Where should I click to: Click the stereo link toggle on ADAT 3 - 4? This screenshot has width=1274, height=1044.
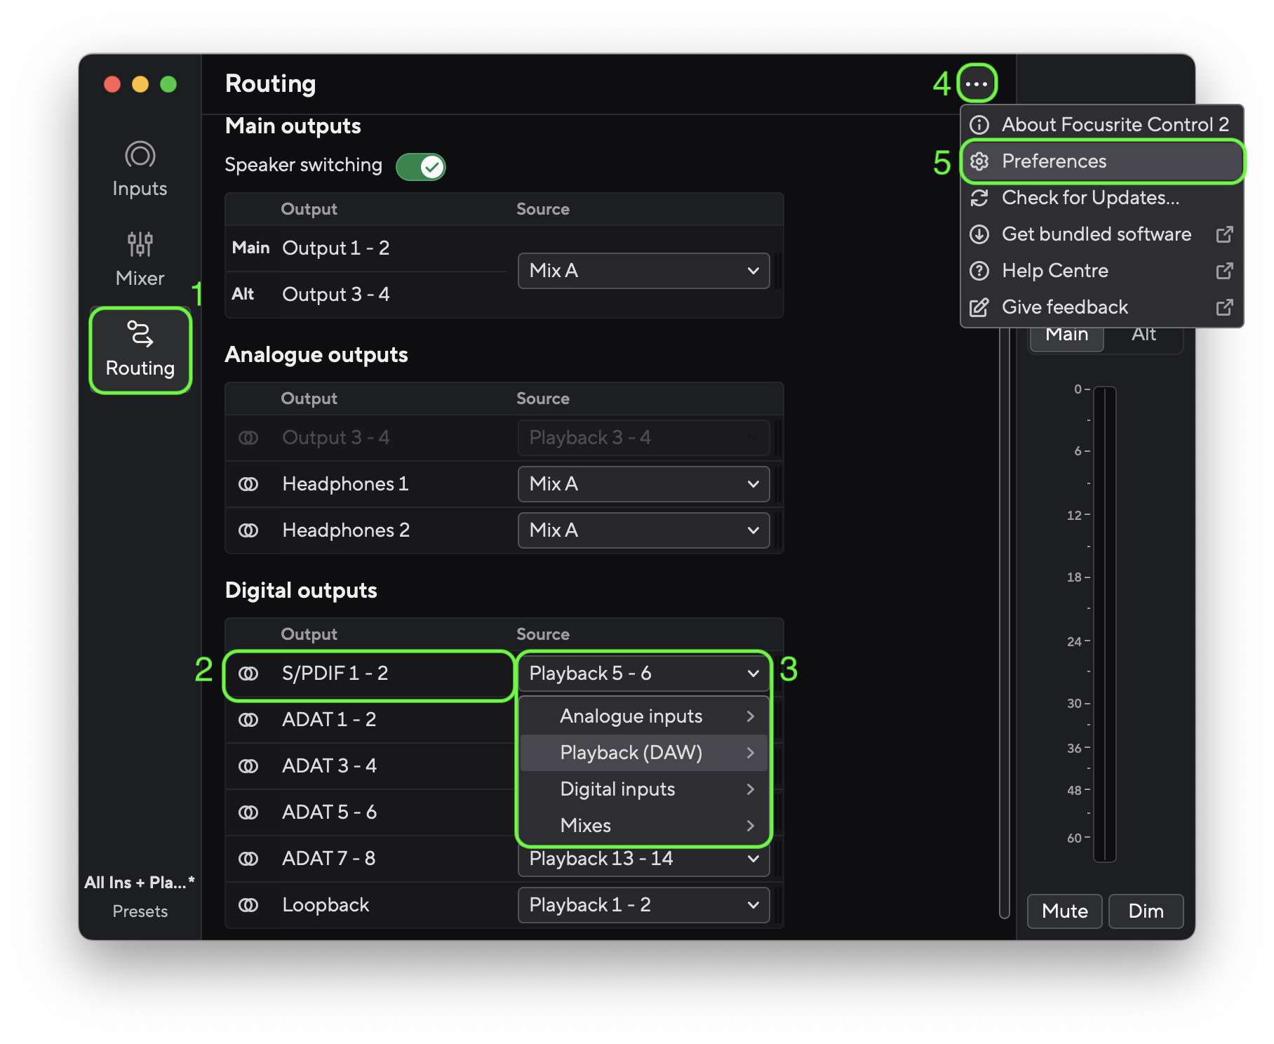[x=249, y=765]
